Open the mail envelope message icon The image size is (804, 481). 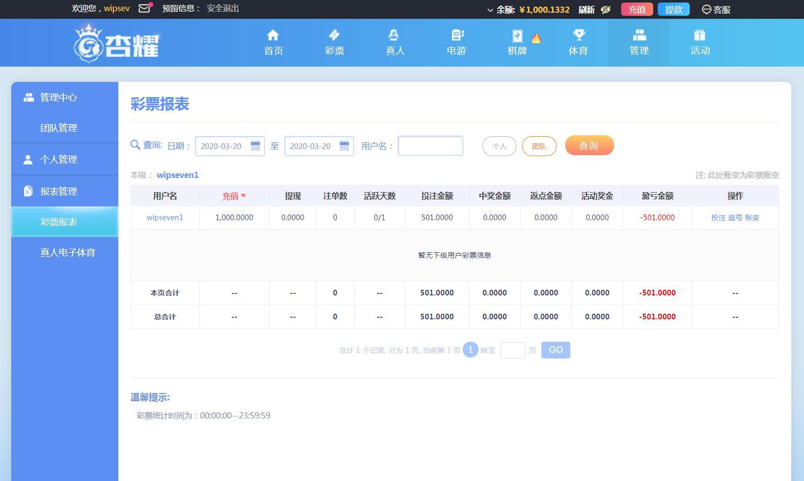point(144,9)
